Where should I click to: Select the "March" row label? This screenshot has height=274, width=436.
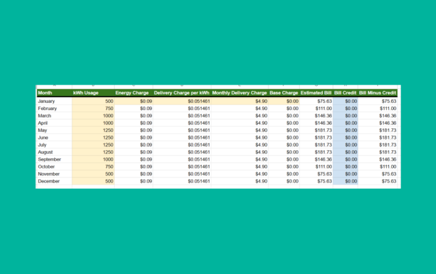54,116
